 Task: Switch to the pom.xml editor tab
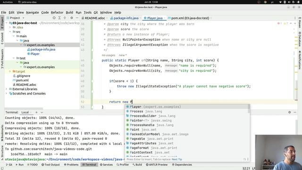[x=190, y=18]
